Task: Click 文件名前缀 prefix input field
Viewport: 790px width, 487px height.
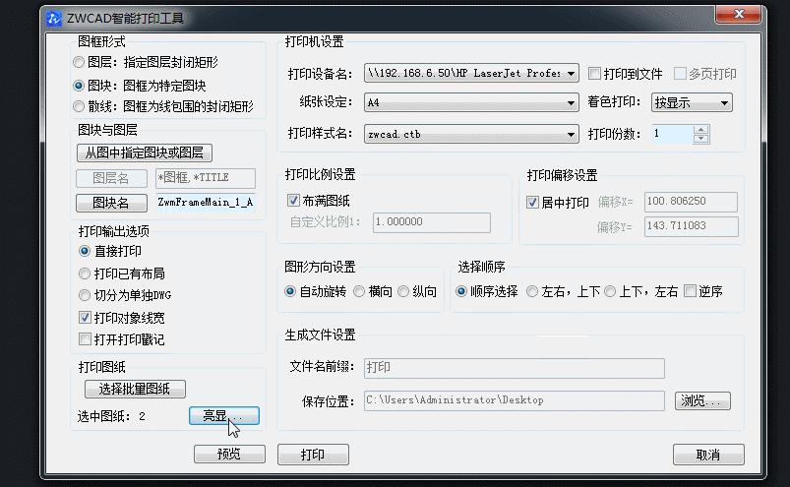Action: 514,368
